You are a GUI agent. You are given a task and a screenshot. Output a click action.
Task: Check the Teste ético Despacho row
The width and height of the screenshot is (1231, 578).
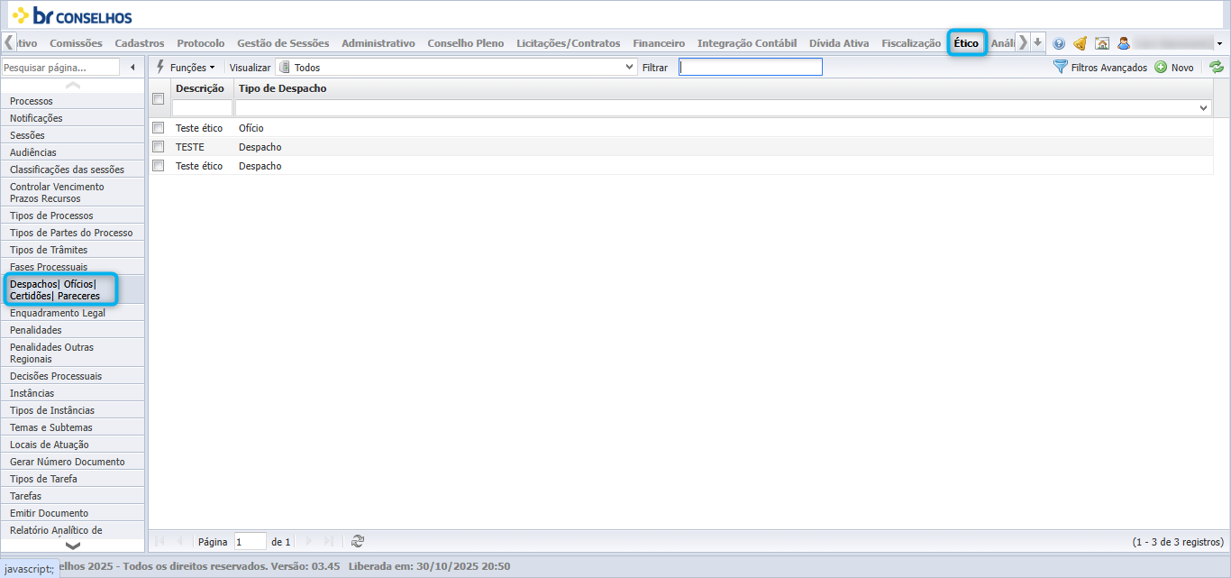click(x=159, y=166)
